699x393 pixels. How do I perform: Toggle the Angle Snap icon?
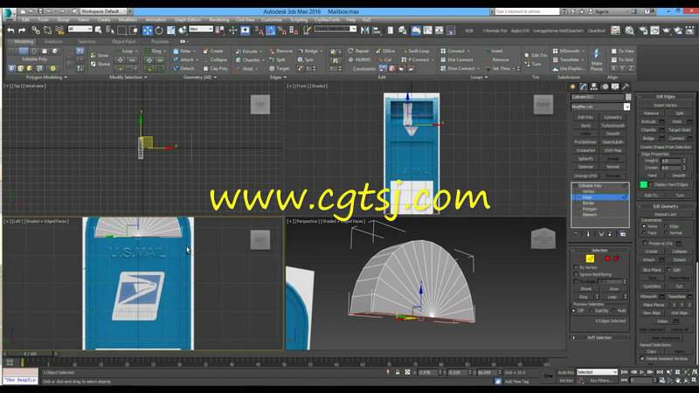click(271, 31)
